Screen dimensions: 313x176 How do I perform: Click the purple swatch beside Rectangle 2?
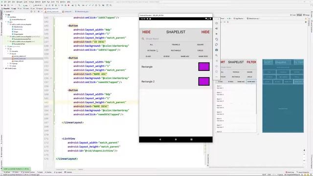[204, 82]
